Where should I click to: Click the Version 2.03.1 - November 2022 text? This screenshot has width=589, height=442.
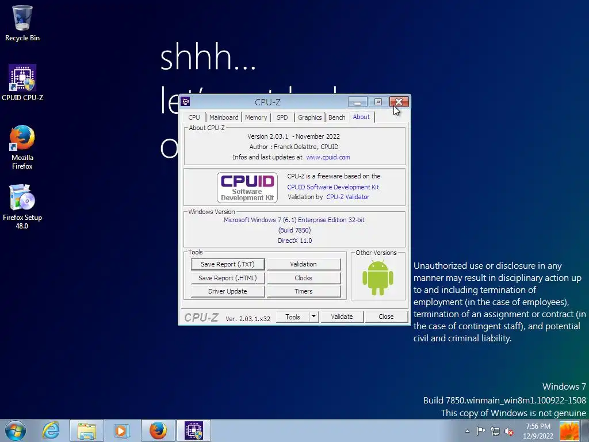pos(294,136)
